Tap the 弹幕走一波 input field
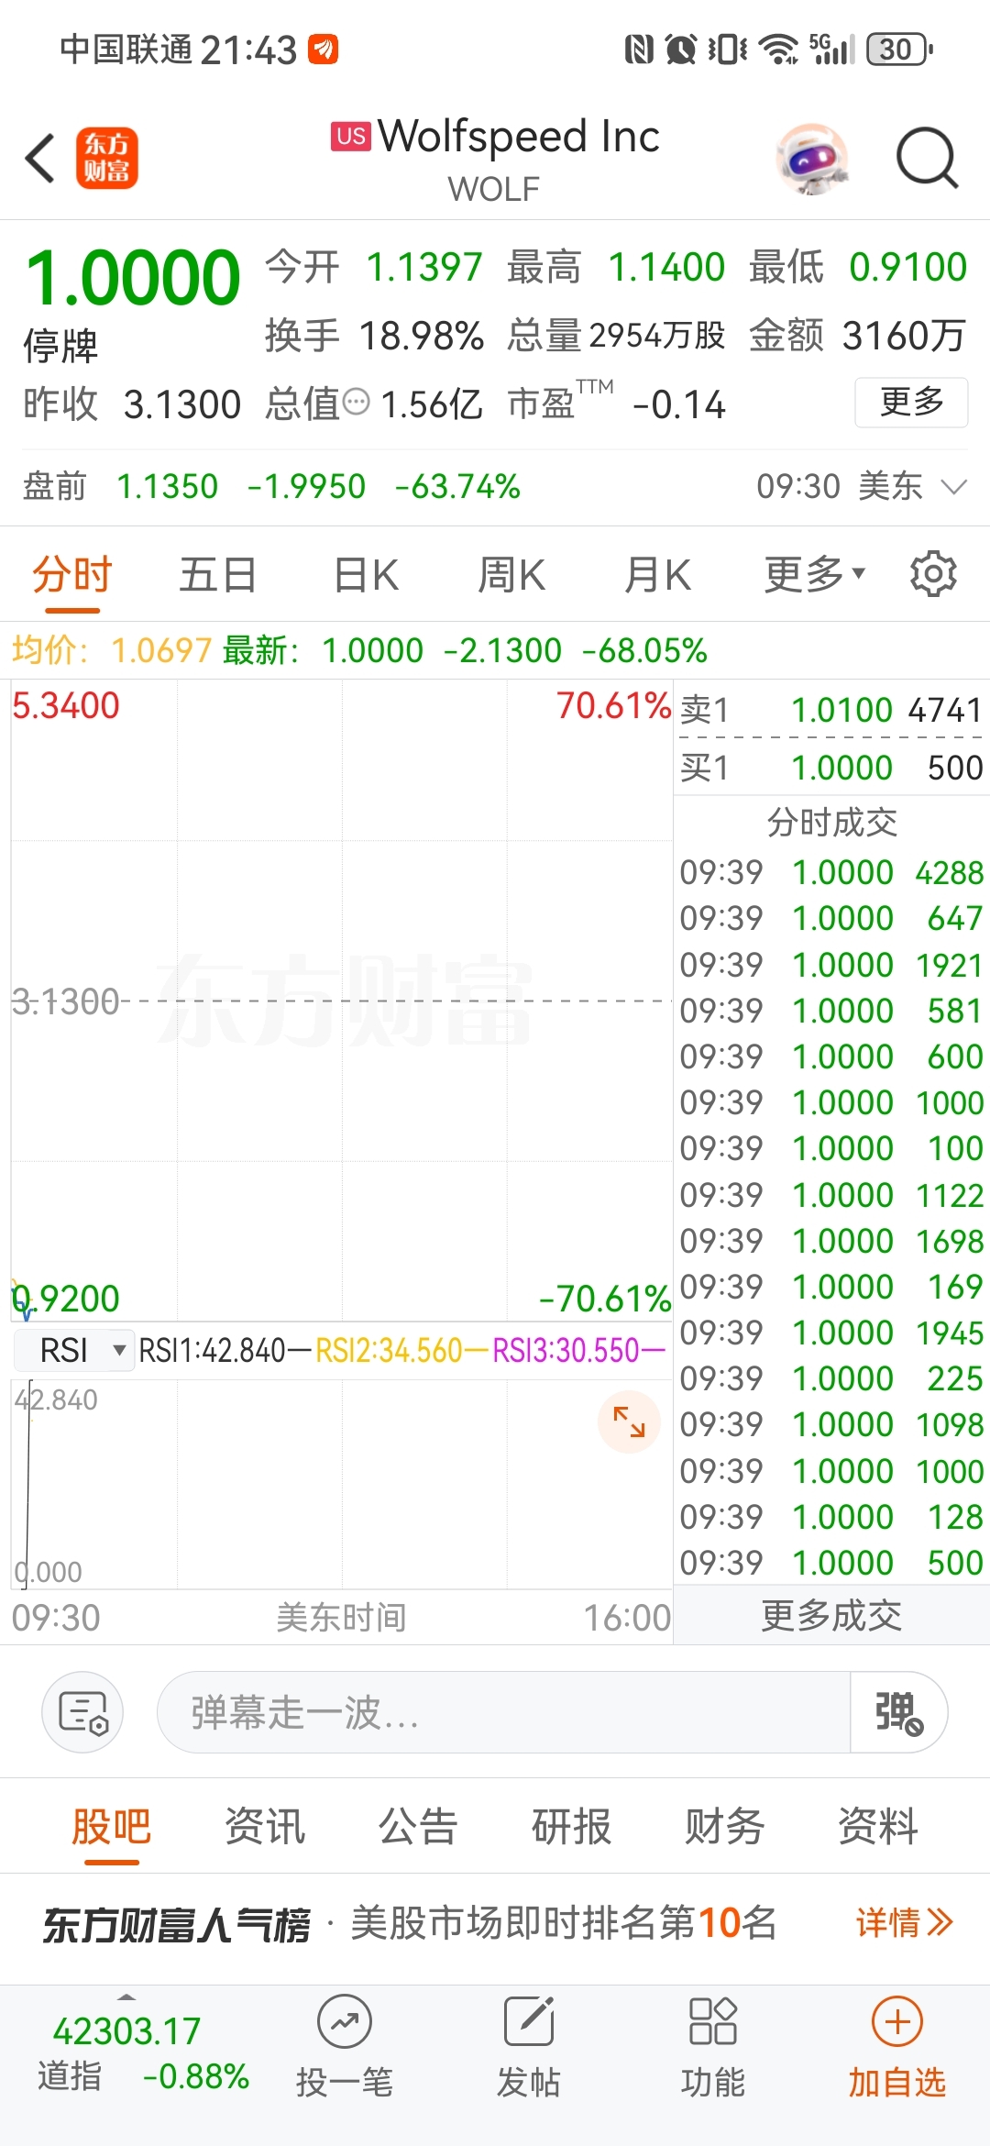The width and height of the screenshot is (990, 2146). tap(504, 1712)
